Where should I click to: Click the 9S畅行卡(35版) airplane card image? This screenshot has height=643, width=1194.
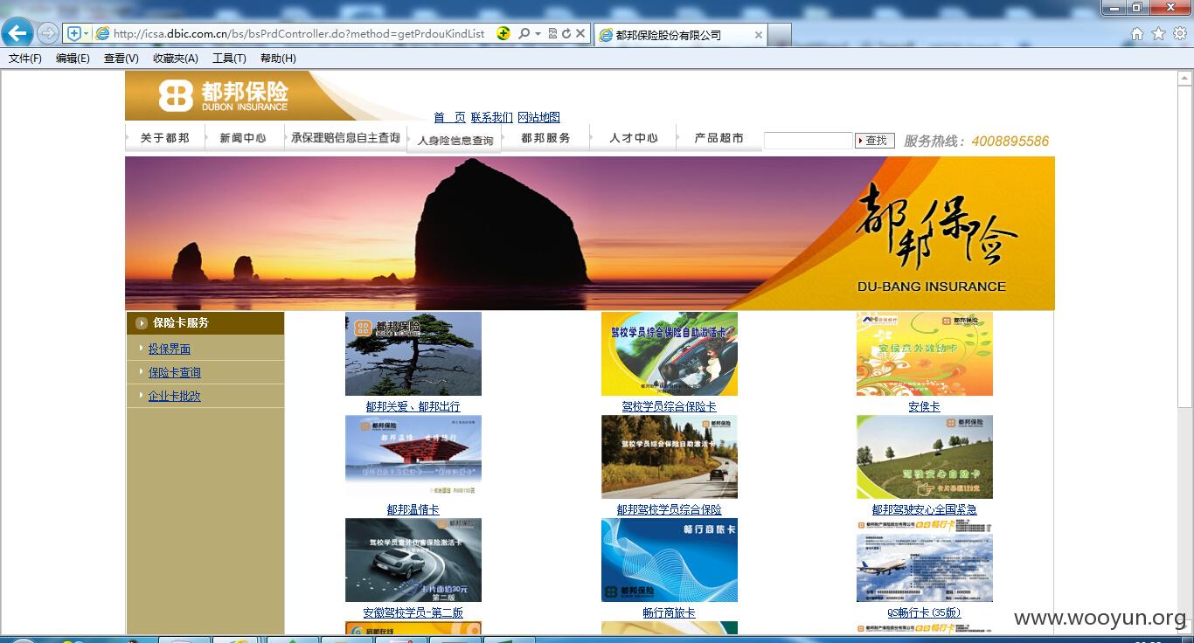925,560
